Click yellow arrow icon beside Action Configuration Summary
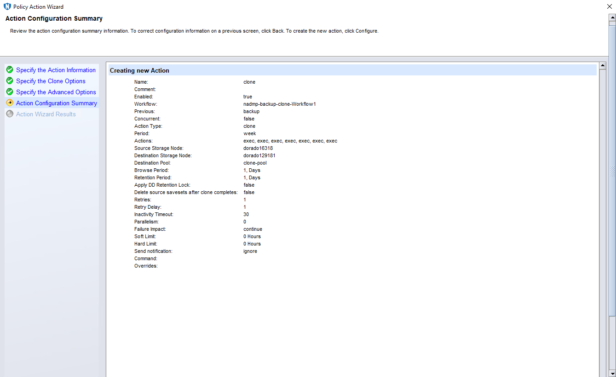Screen dimensions: 616x377 [x=10, y=103]
